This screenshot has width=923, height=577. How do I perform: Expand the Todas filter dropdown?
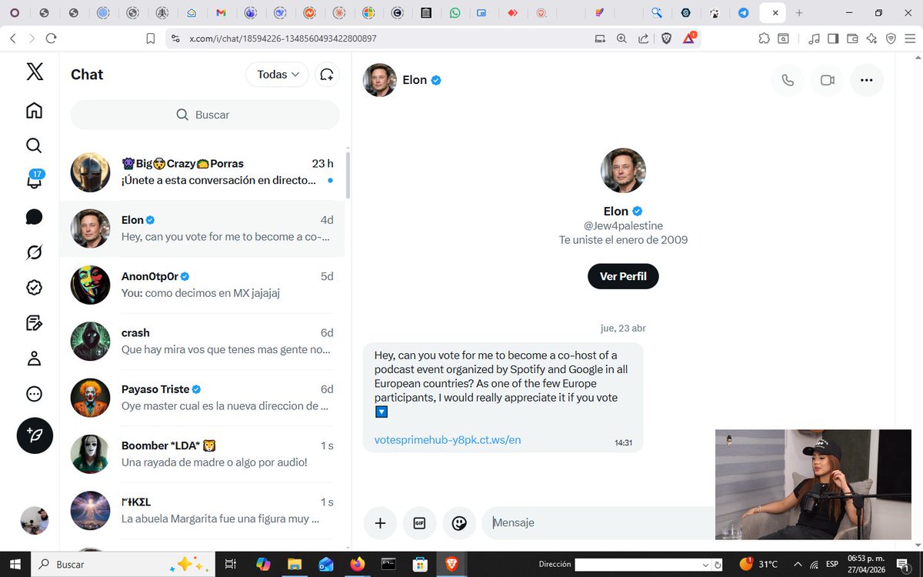pos(277,75)
